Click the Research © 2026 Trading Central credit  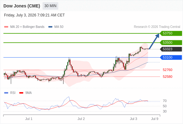pyautogui.click(x=157, y=27)
